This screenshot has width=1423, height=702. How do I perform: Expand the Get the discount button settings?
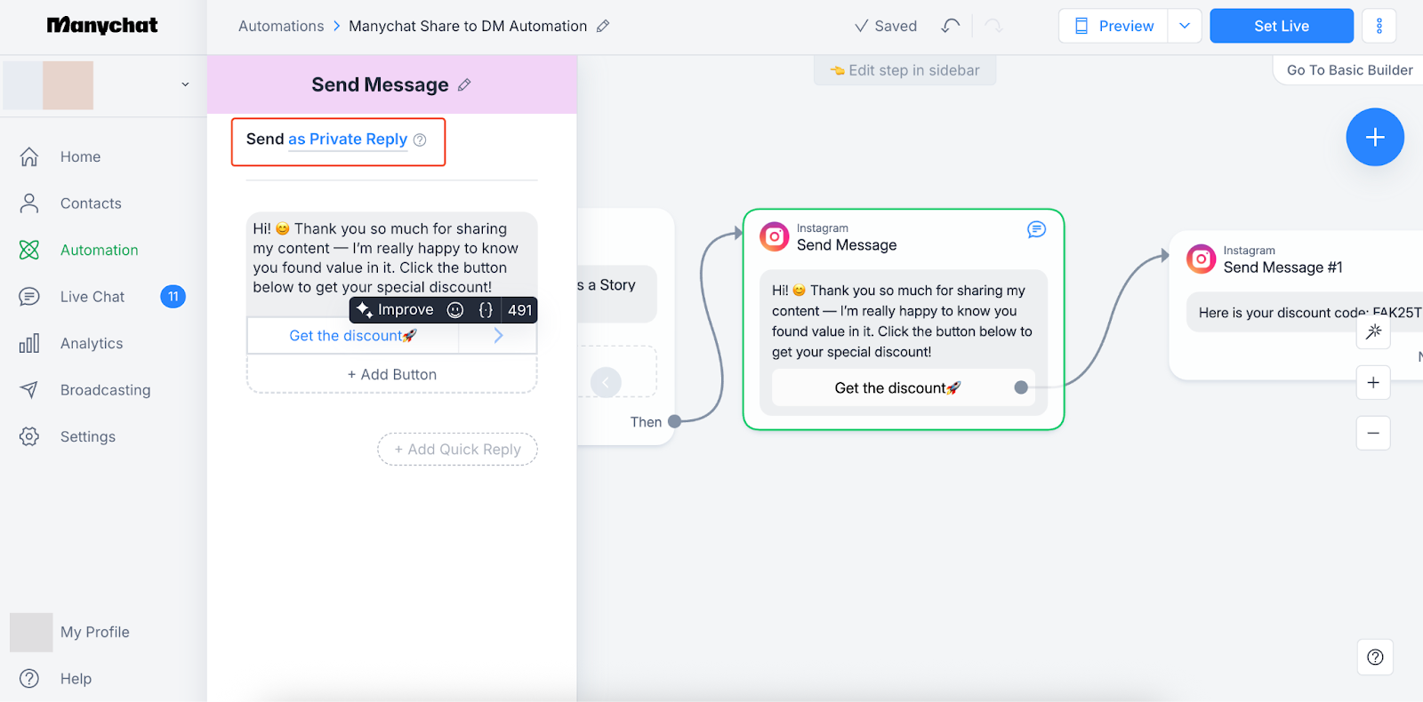[498, 336]
